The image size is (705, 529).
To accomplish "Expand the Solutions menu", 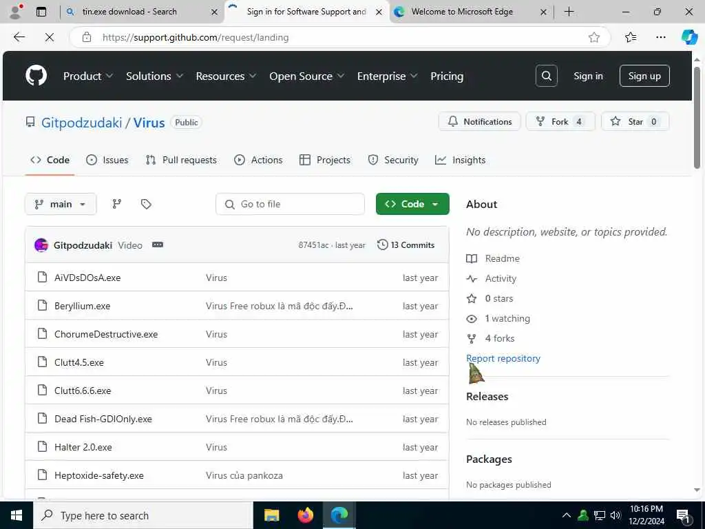I will (154, 76).
